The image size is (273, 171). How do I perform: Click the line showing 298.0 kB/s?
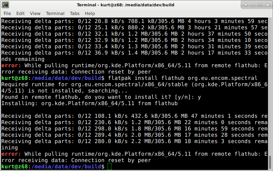135,128
